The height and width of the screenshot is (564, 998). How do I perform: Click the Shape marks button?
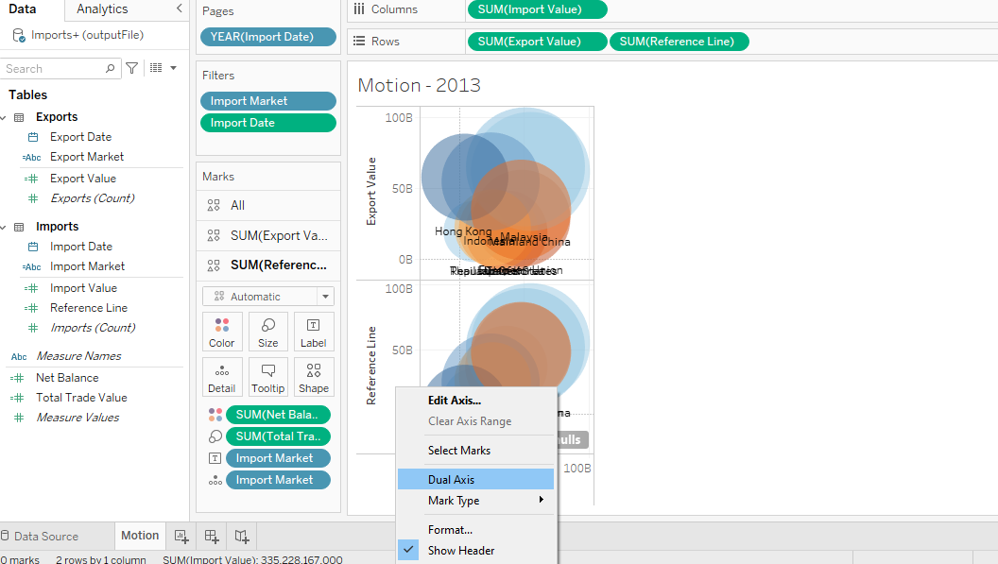313,377
